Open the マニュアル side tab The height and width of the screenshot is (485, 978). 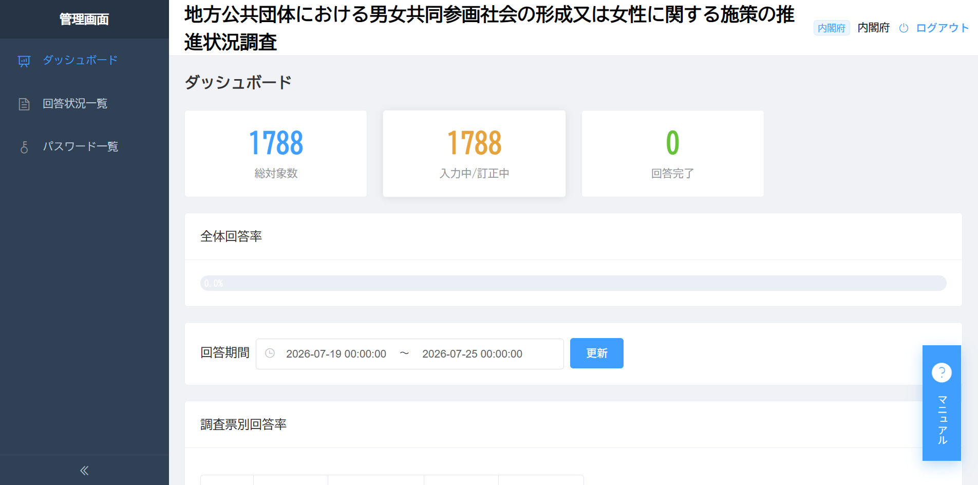942,403
